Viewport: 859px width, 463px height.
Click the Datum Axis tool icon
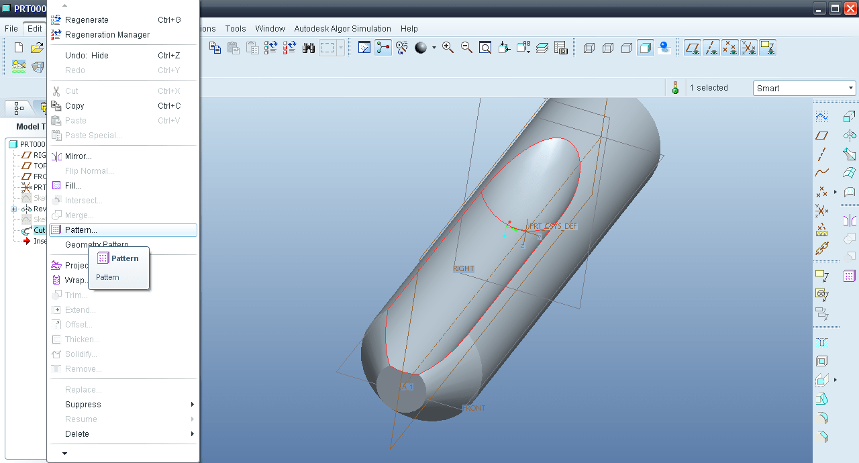822,154
